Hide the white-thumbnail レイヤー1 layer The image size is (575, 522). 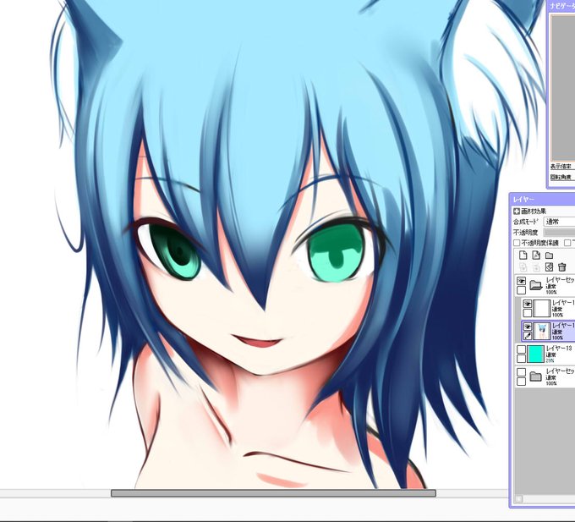tap(528, 304)
